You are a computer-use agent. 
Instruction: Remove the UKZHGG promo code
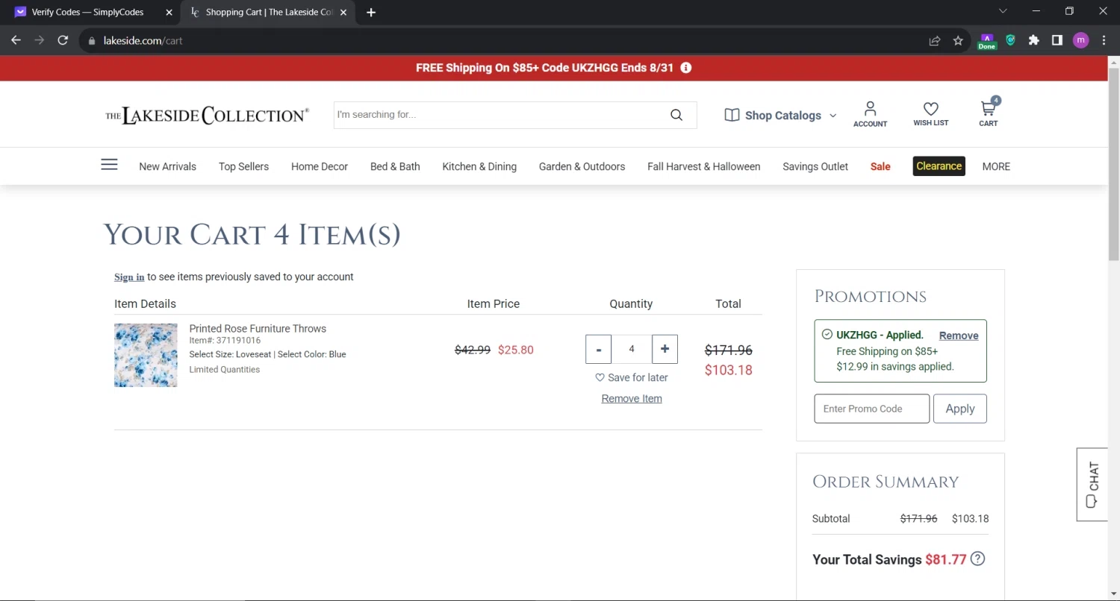pyautogui.click(x=959, y=336)
